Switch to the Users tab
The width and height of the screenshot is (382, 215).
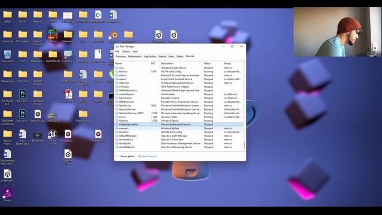pyautogui.click(x=171, y=56)
